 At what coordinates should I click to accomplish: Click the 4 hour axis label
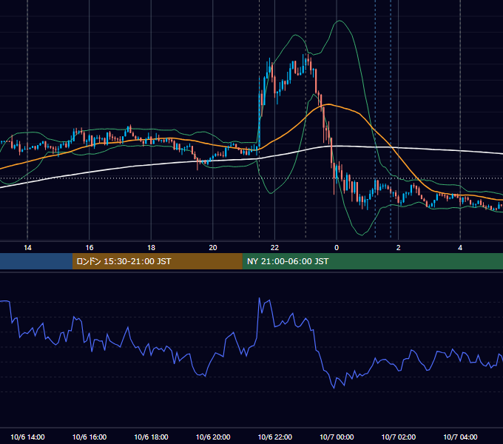[460, 248]
